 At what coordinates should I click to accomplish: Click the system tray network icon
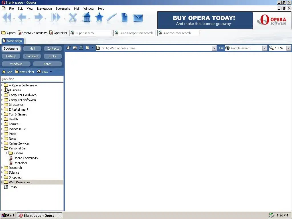coord(272,215)
